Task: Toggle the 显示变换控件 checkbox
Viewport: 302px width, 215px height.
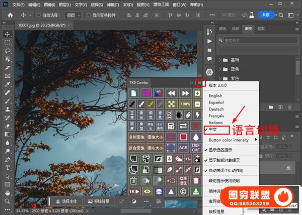Action: [89, 16]
